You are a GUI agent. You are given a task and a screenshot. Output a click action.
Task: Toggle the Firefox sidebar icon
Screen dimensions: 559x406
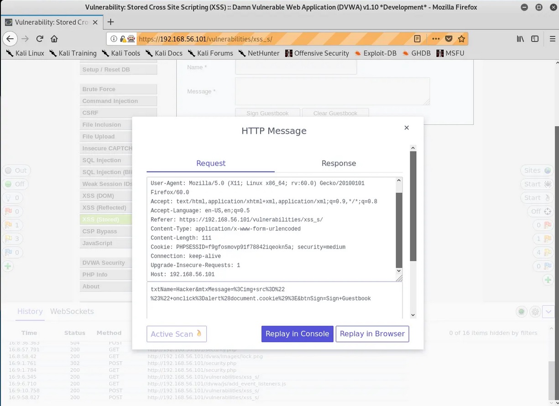coord(534,39)
